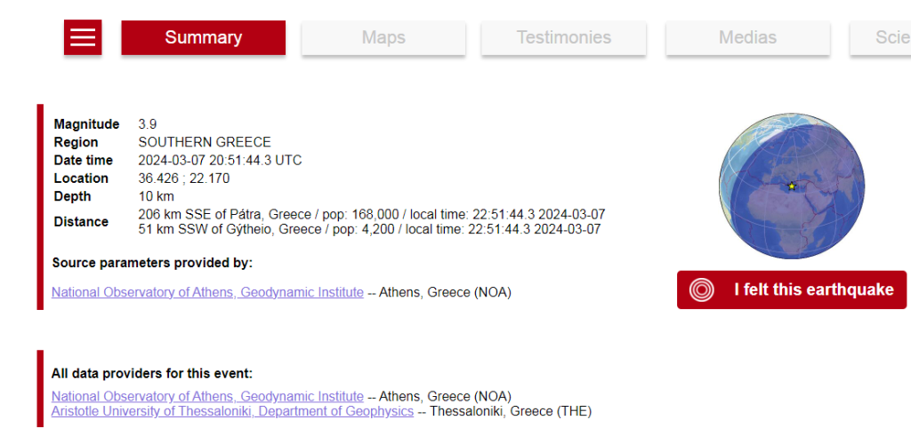
Task: Click the yellow star epicenter marker
Action: (x=792, y=186)
